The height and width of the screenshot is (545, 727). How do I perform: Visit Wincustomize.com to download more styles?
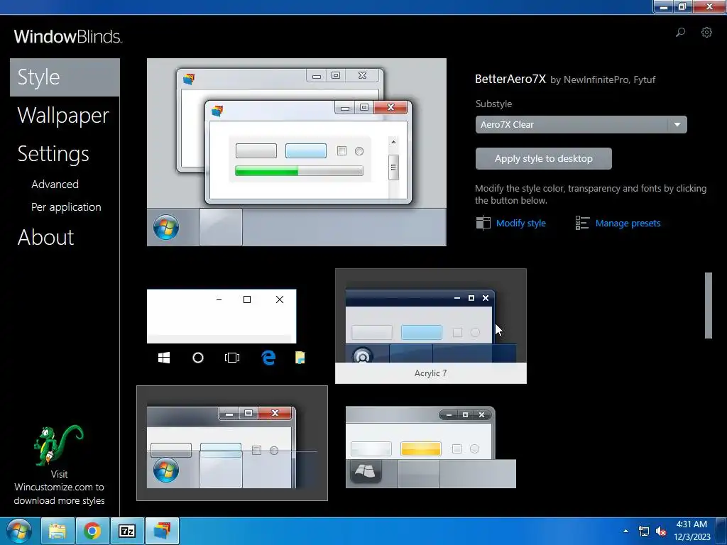point(60,488)
